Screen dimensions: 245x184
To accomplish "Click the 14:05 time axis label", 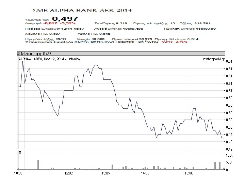I will click(145, 173).
